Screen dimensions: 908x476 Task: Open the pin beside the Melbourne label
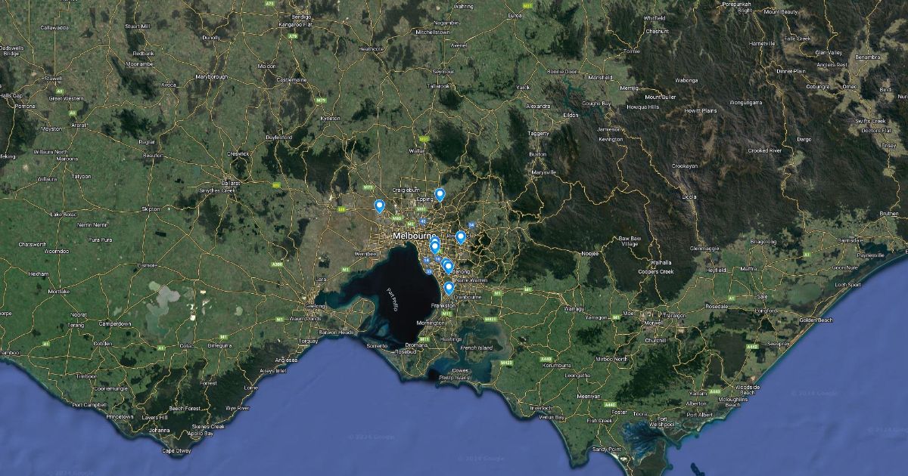click(434, 245)
